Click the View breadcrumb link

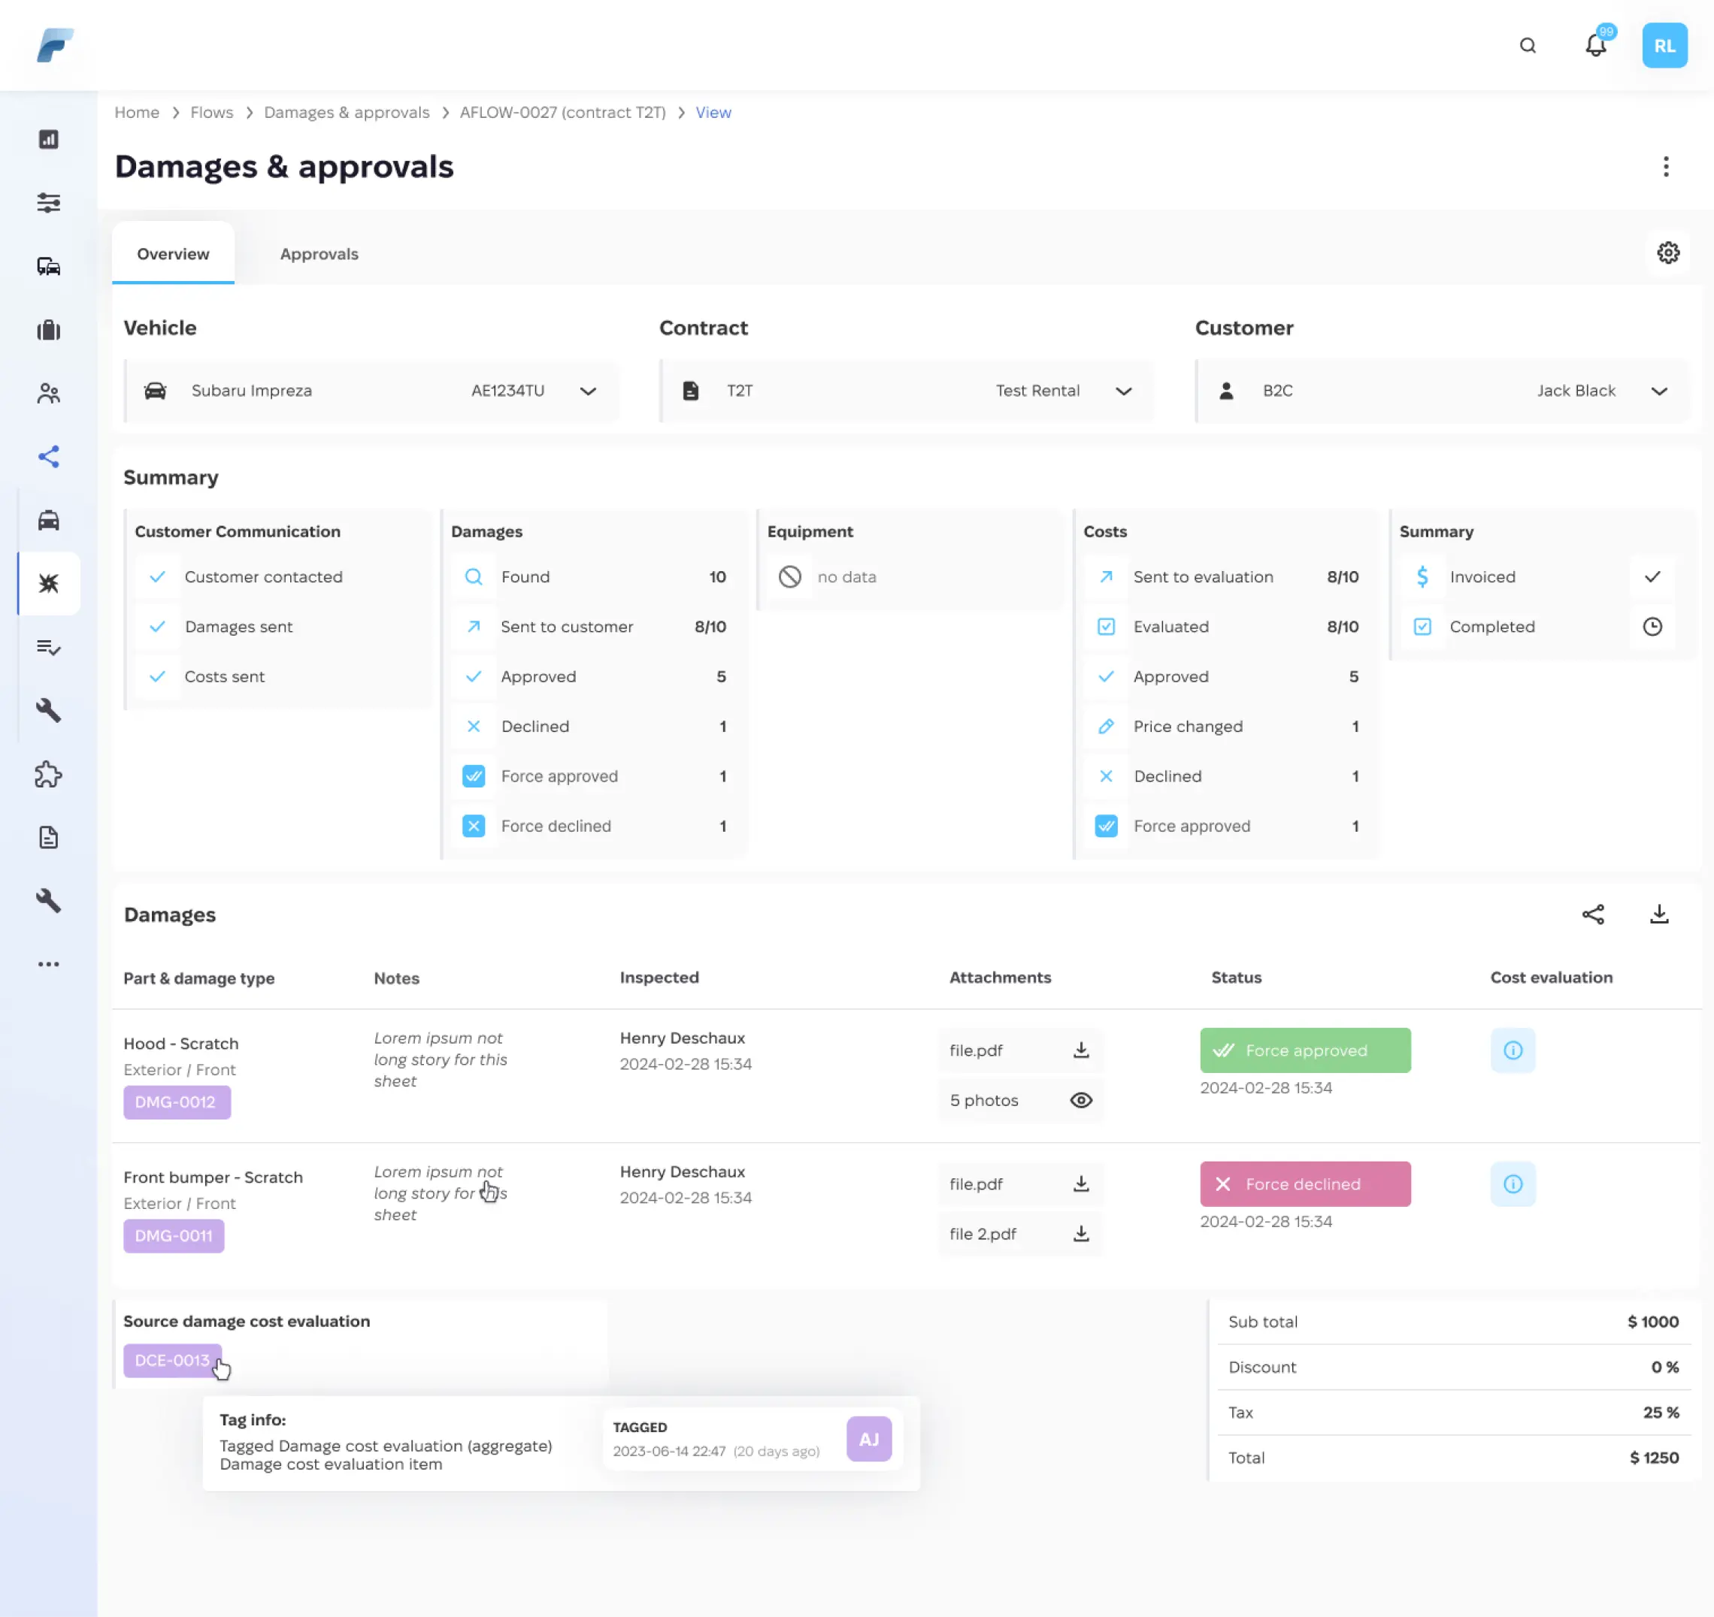[x=712, y=112]
